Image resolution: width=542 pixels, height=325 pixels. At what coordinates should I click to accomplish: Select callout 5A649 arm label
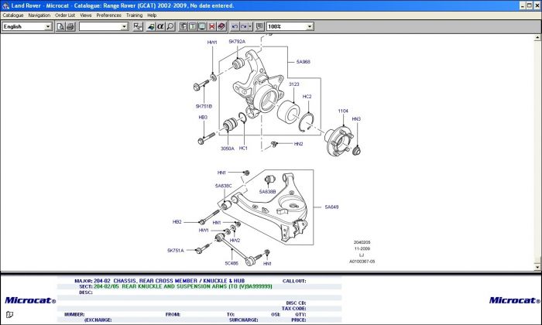[x=331, y=207]
